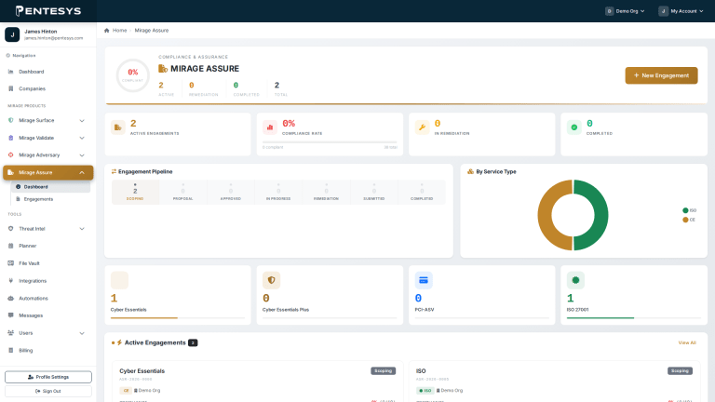Click the Cyber Essentials Plus shield icon

pyautogui.click(x=271, y=280)
